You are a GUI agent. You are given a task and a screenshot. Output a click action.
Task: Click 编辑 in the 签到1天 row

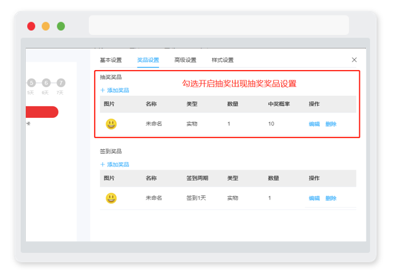click(314, 198)
